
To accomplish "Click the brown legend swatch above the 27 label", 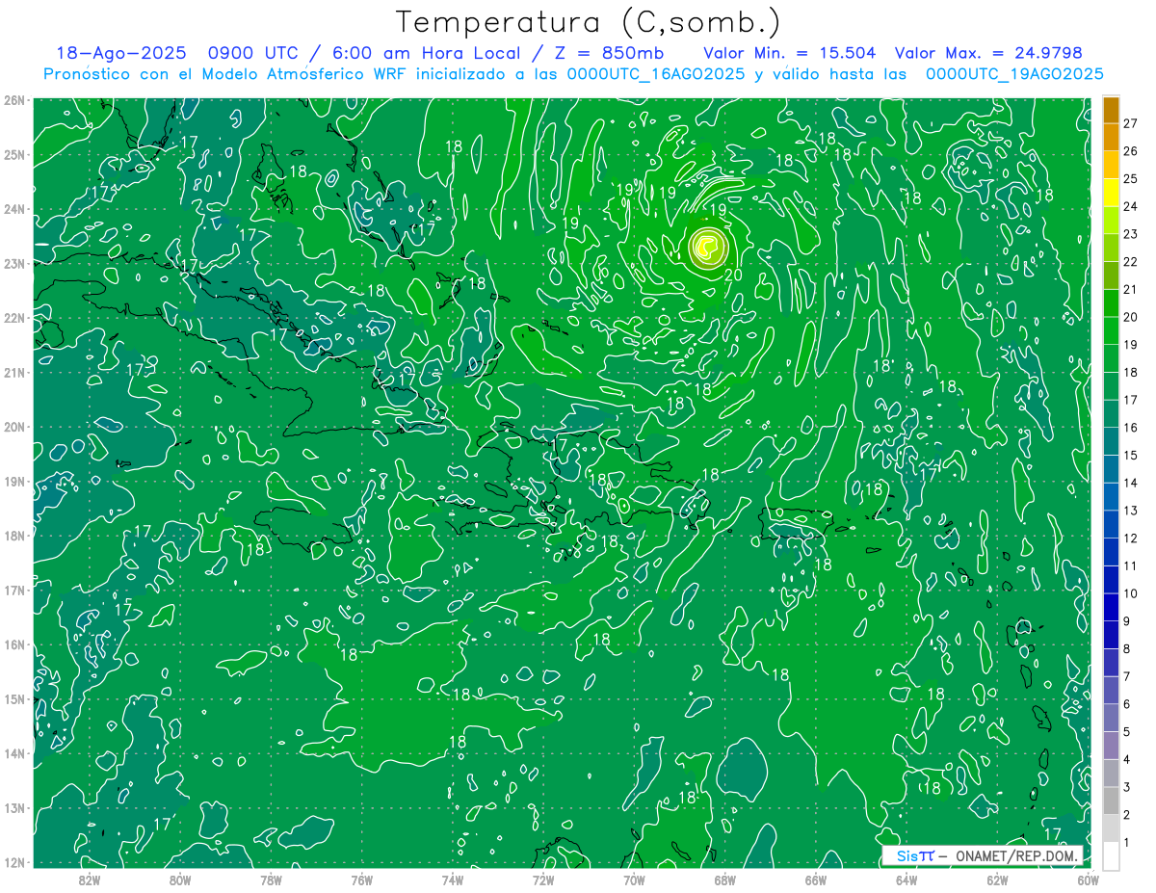I will [x=1111, y=109].
